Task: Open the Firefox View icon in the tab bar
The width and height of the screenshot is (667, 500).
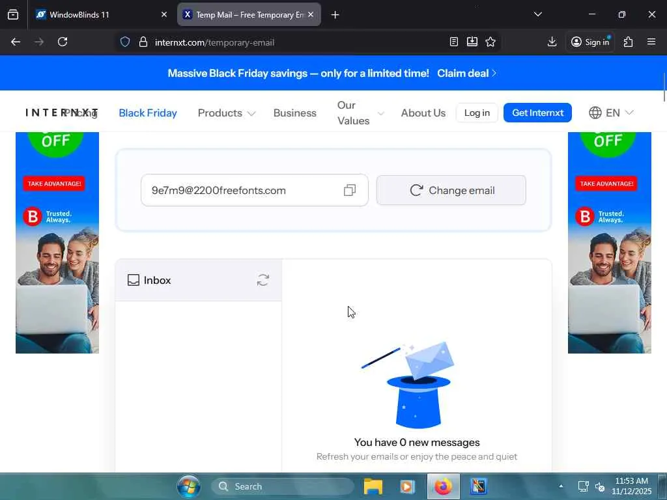Action: click(x=13, y=14)
